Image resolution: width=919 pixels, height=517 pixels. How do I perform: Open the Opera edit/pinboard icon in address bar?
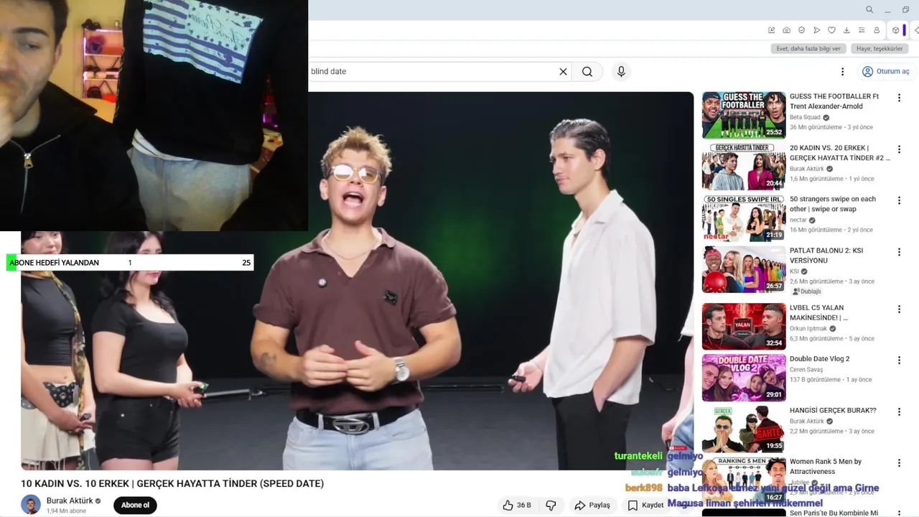(x=772, y=30)
